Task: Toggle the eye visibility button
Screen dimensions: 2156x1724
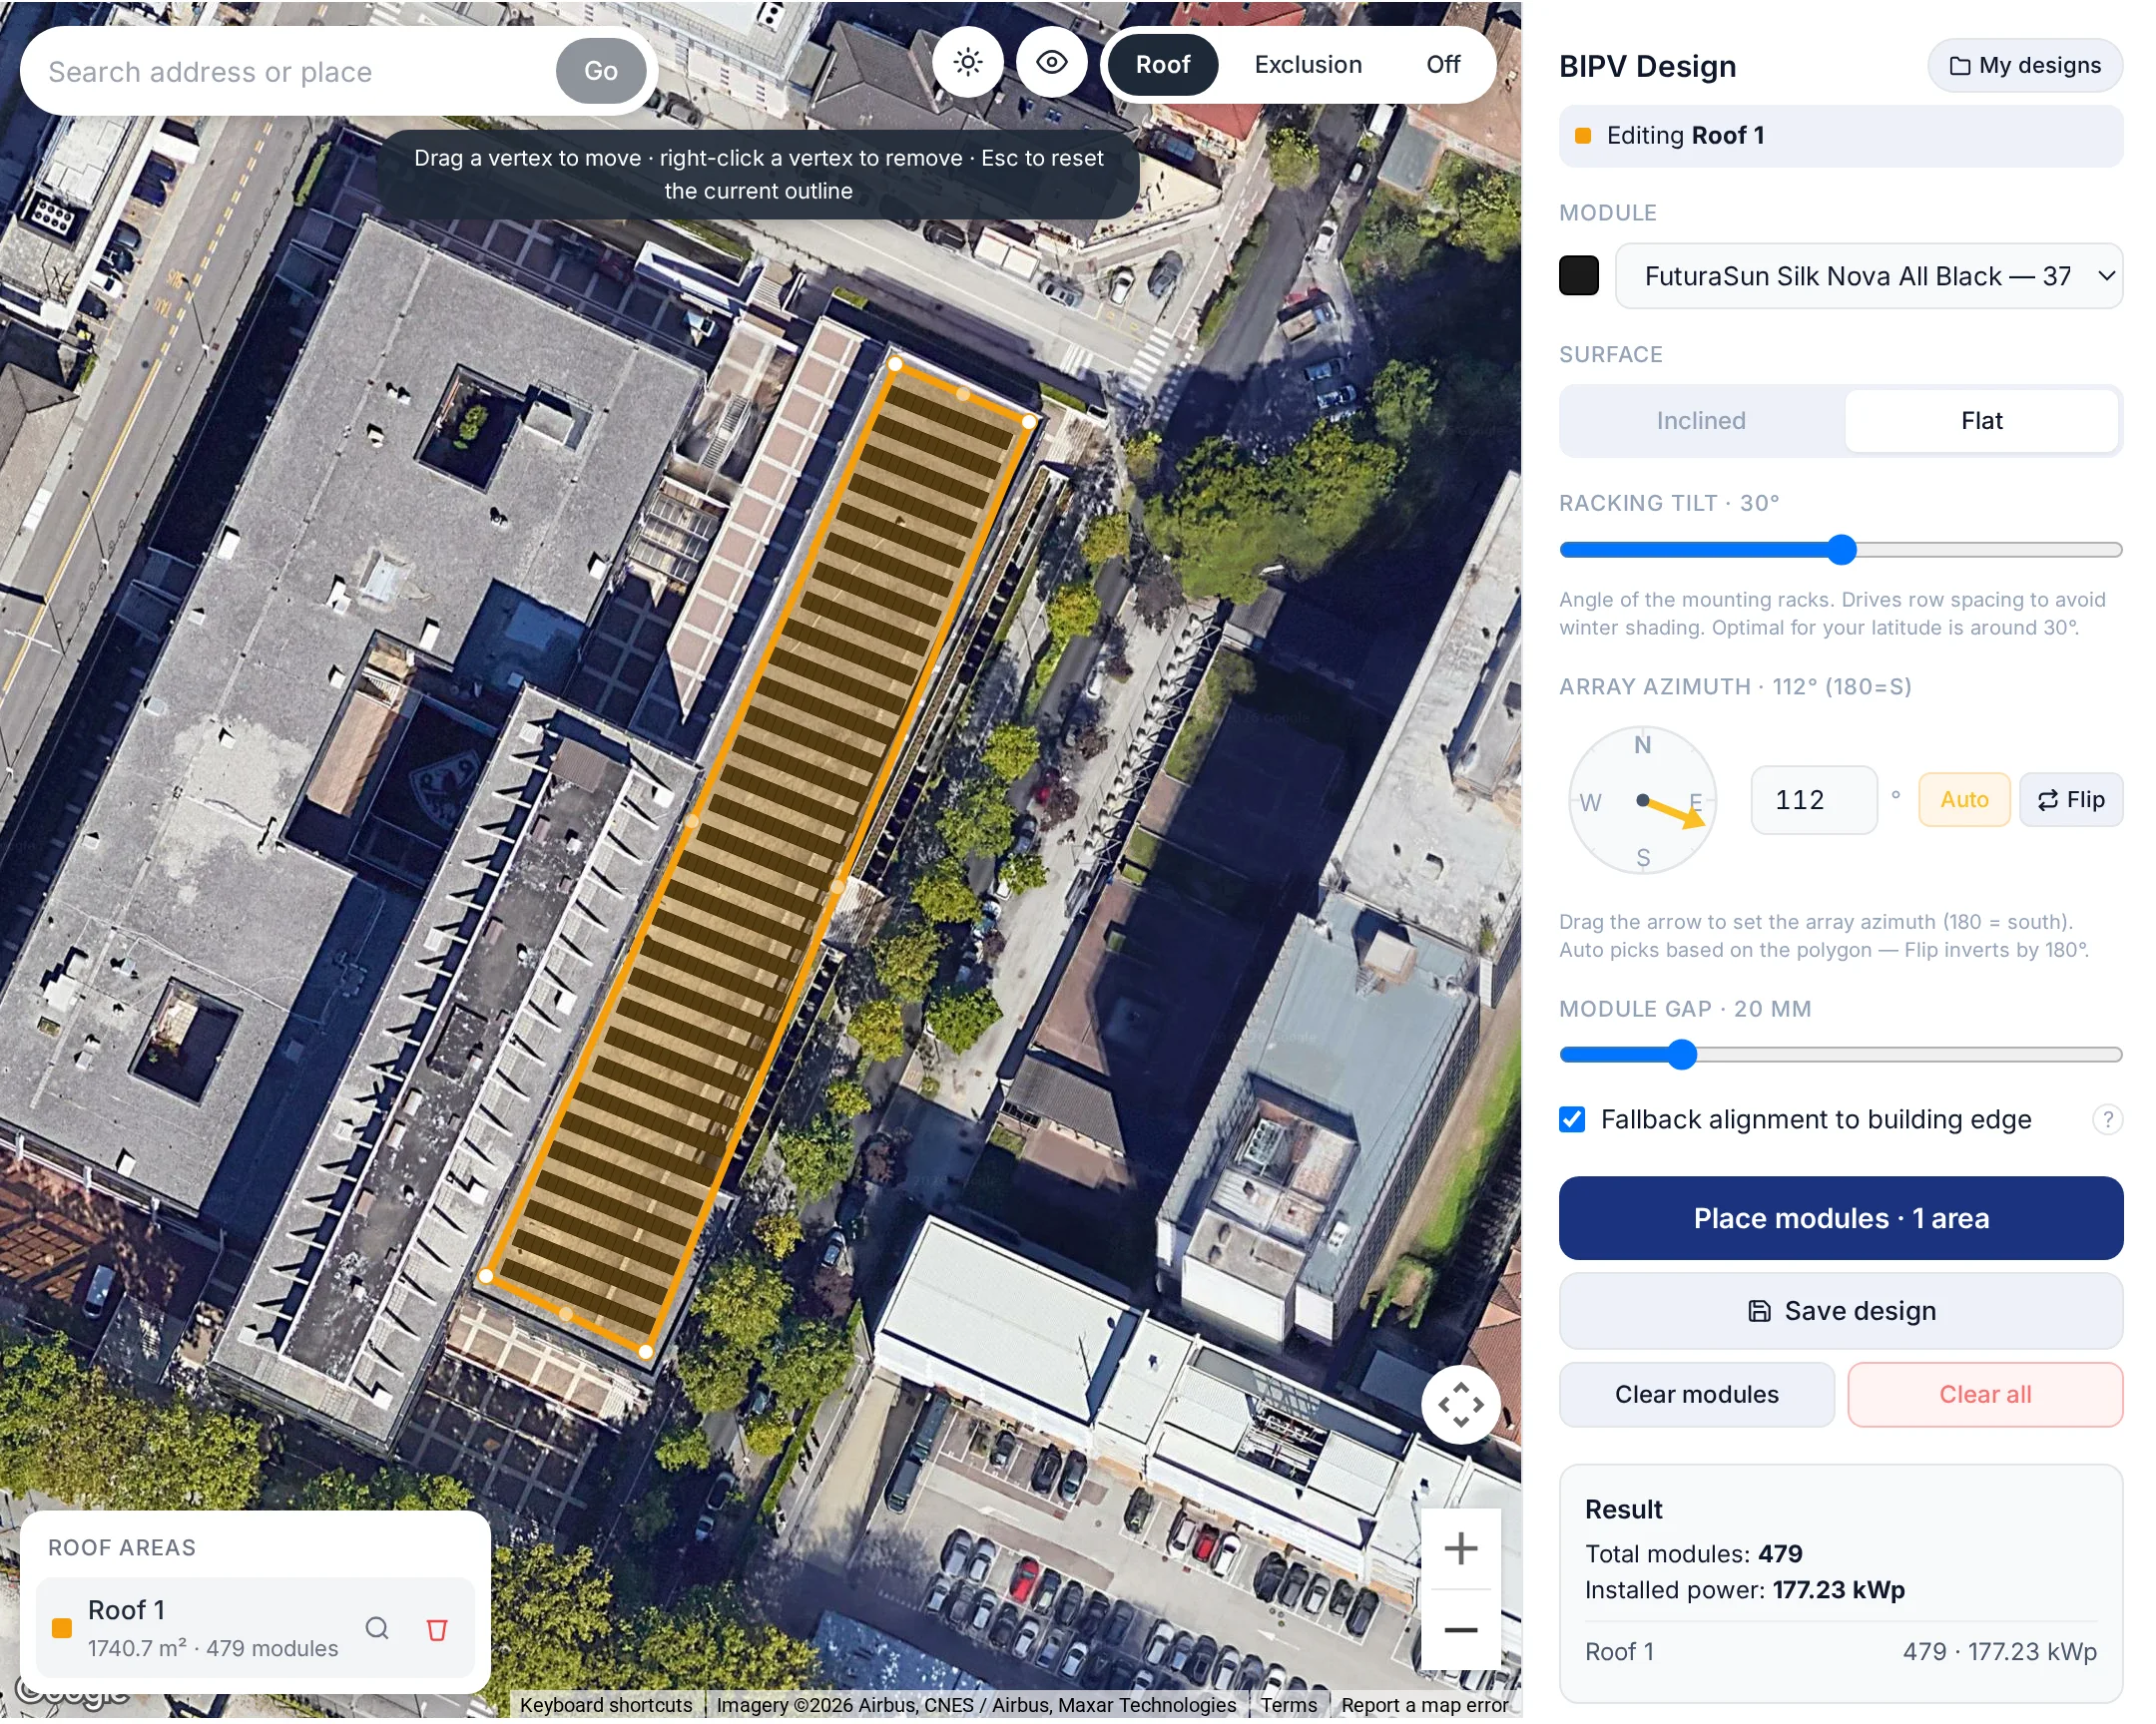Action: tap(1051, 63)
